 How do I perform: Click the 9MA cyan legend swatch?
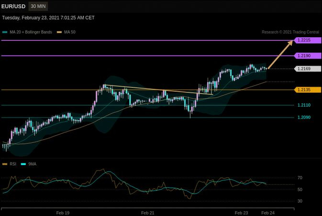(x=23, y=164)
